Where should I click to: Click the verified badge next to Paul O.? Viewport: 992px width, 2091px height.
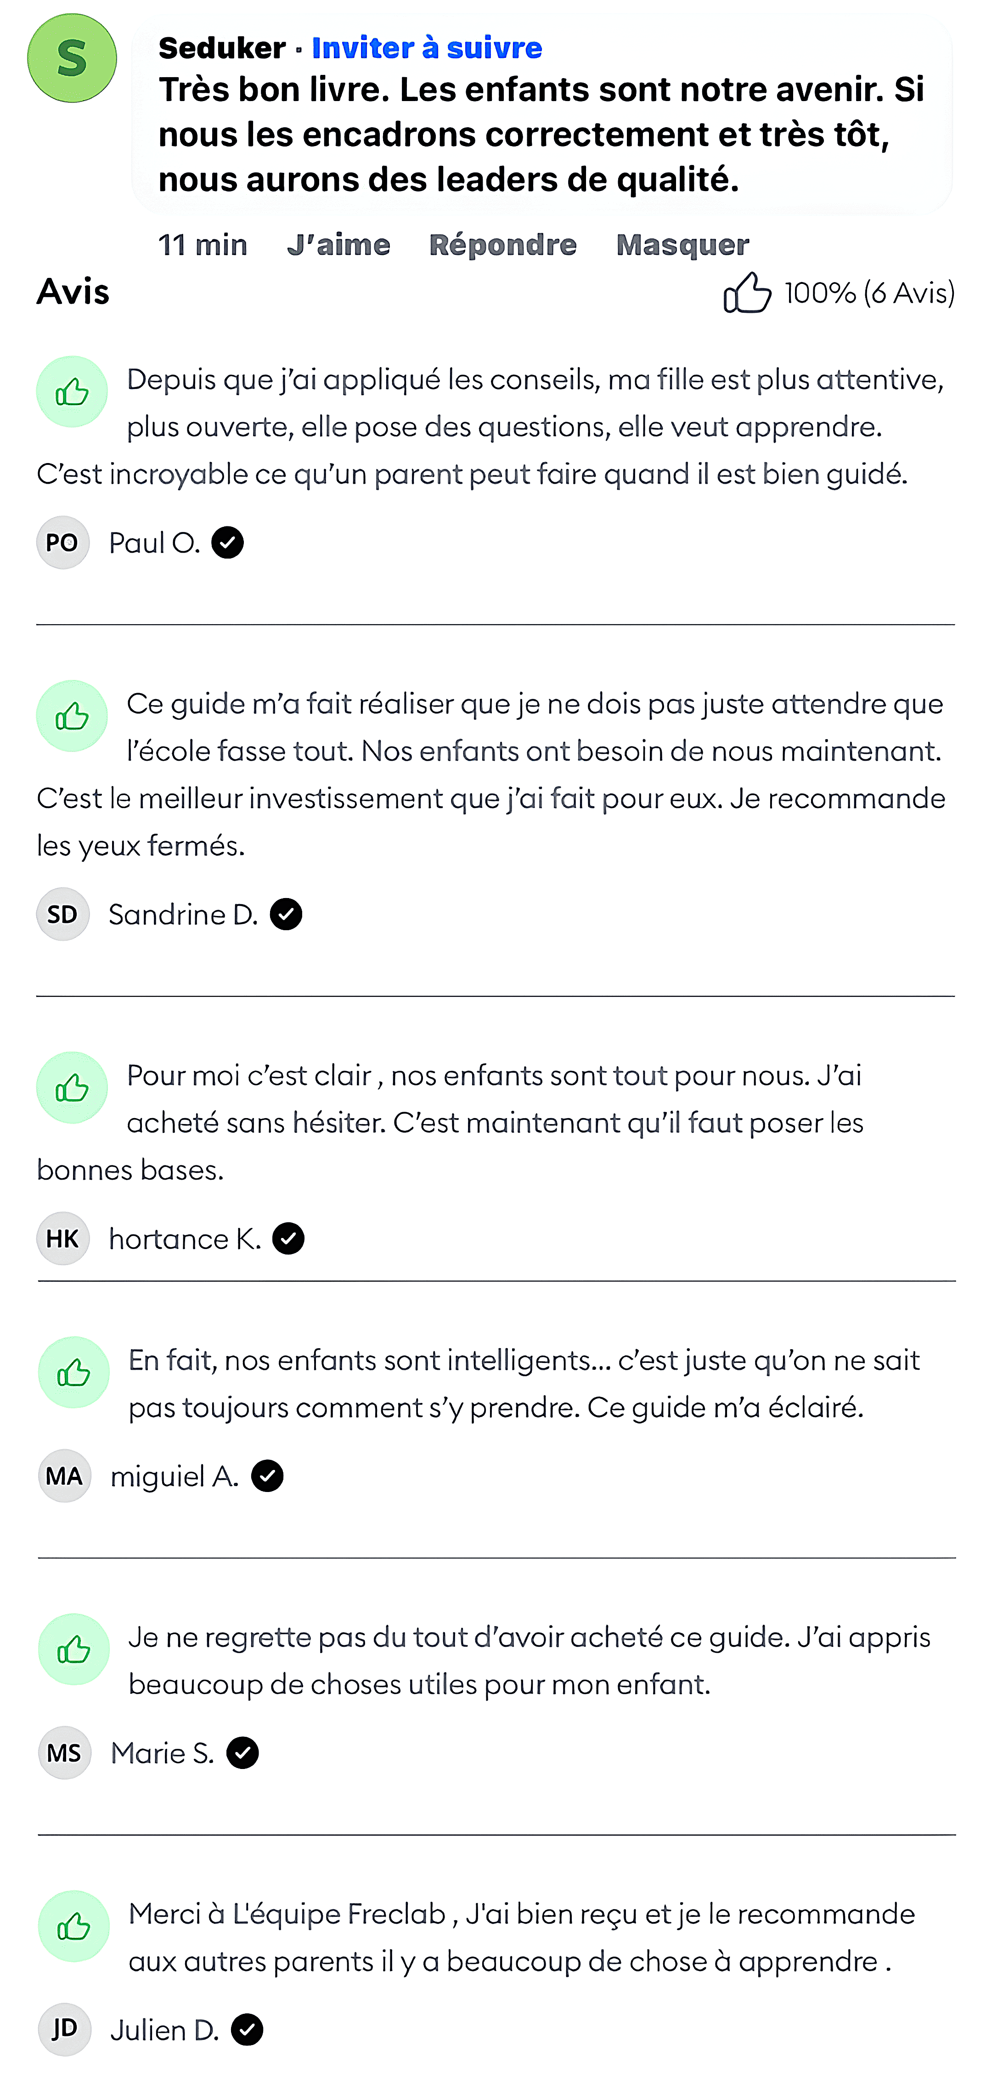pyautogui.click(x=229, y=542)
